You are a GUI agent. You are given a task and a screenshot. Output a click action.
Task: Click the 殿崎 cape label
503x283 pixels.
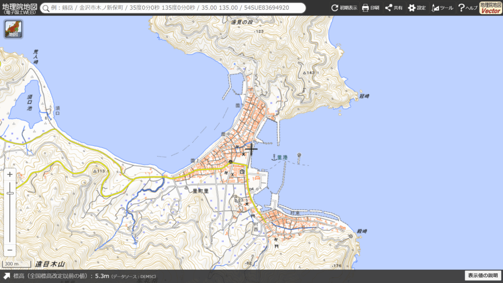pos(362,231)
